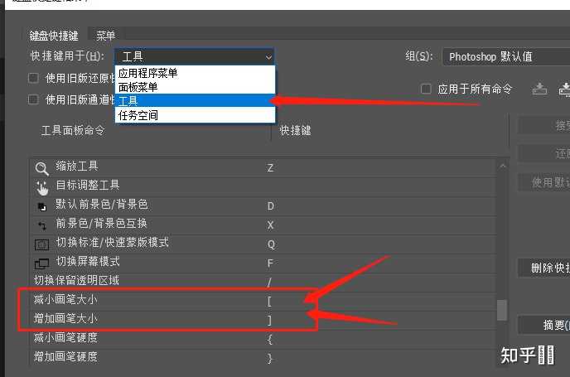This screenshot has width=570, height=377.
Task: Click shortcut X for color swap
Action: (x=270, y=225)
